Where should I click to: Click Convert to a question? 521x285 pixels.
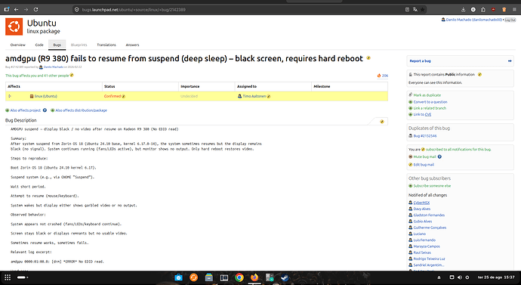430,102
